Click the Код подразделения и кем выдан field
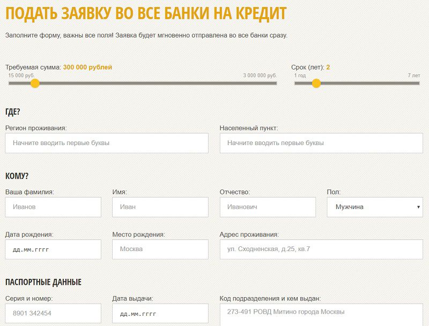The height and width of the screenshot is (326, 429). [321, 315]
